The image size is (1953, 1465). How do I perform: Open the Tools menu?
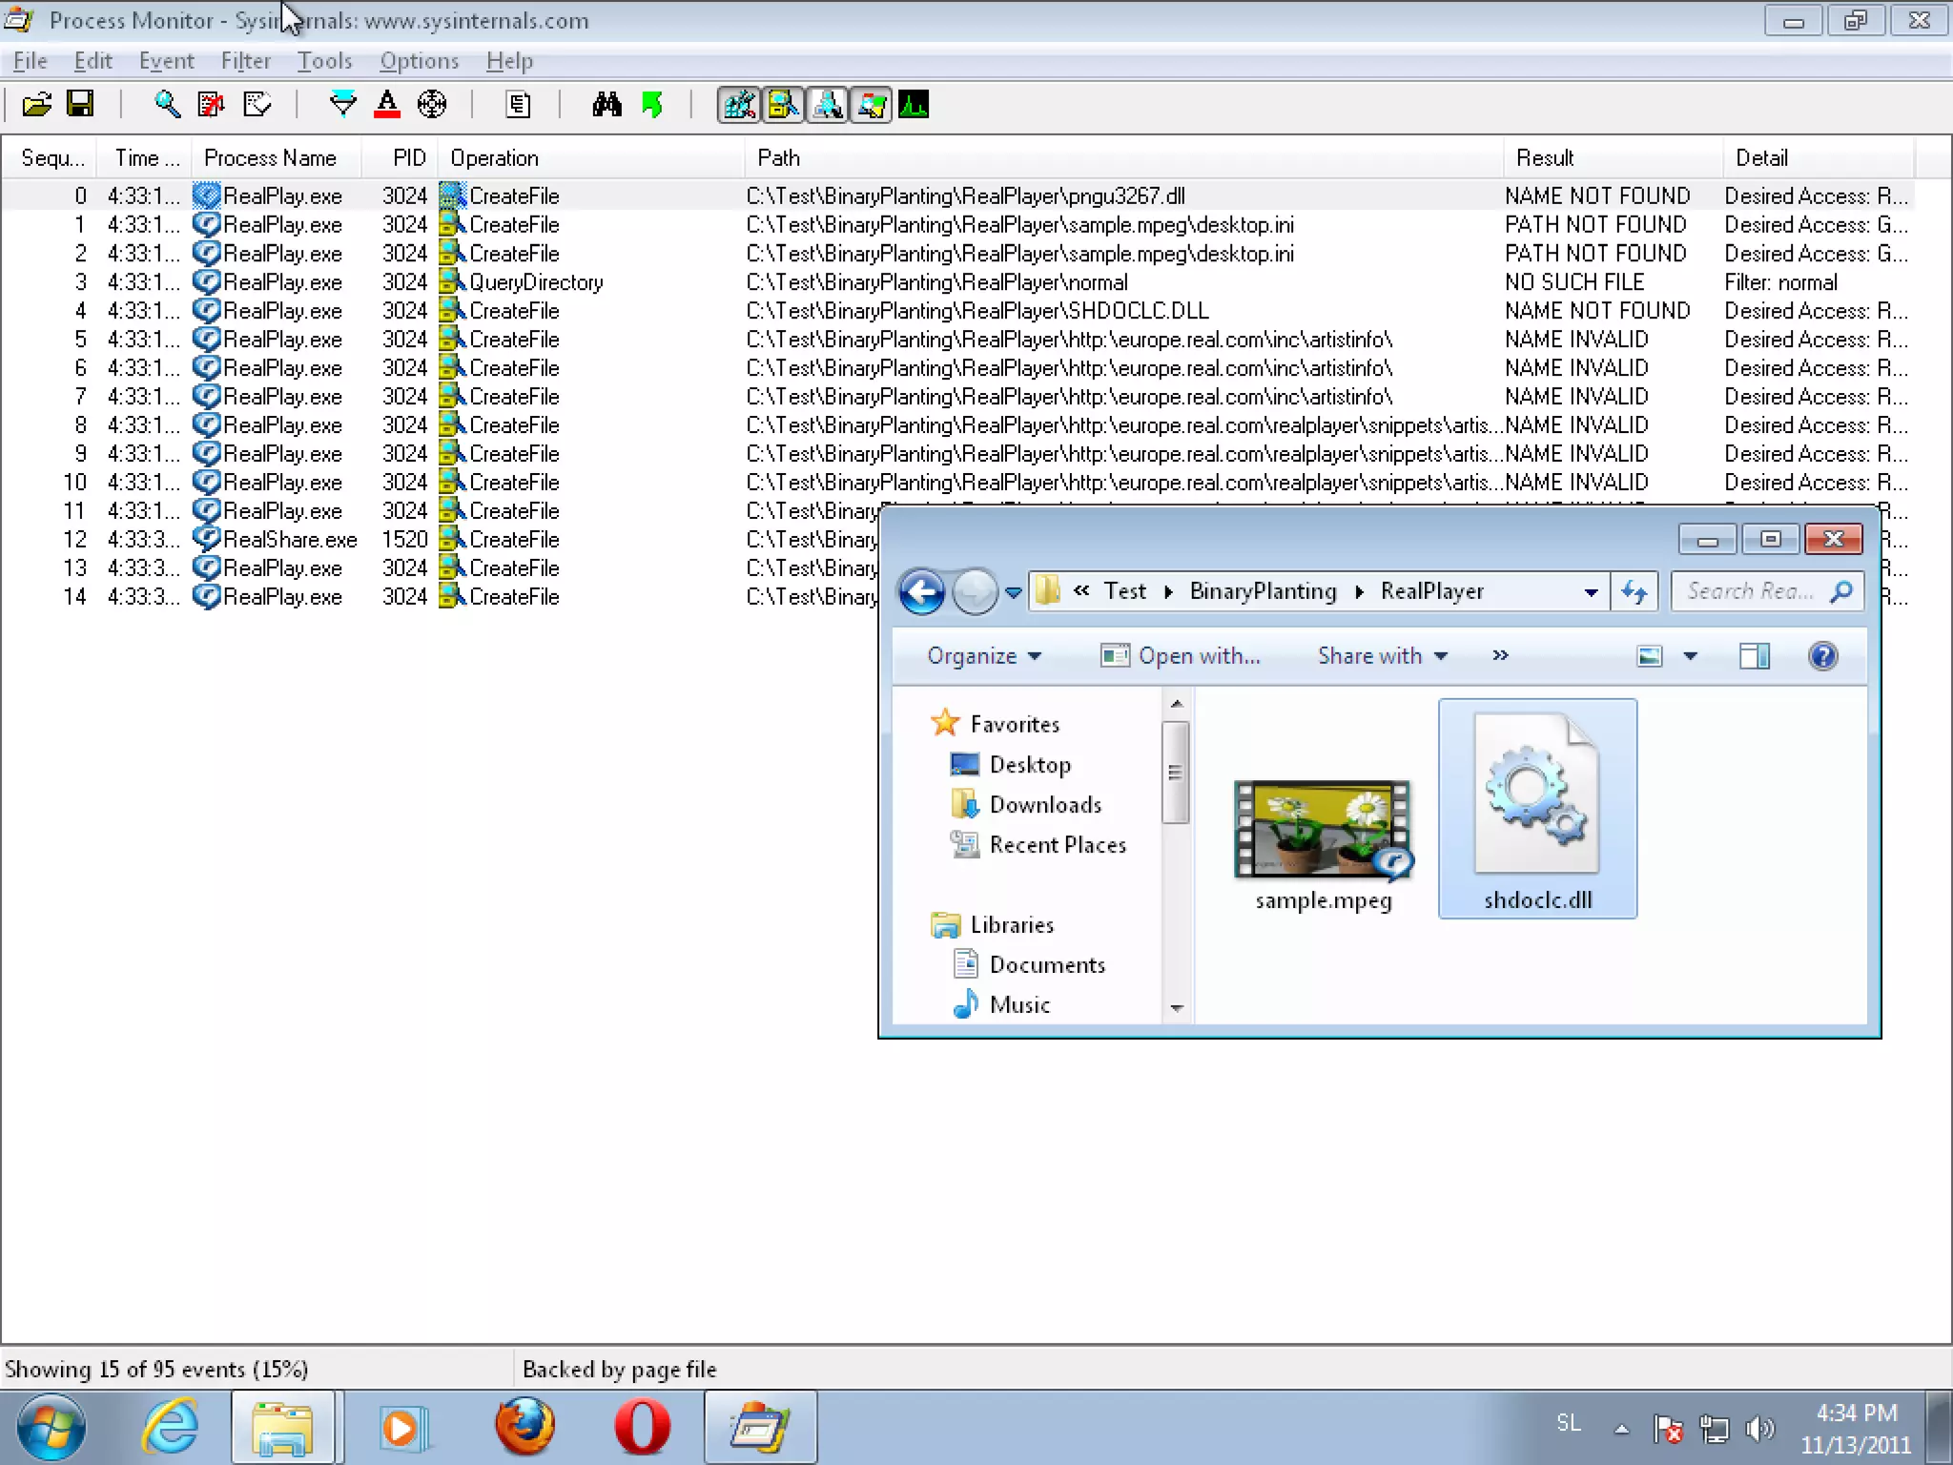tap(324, 61)
